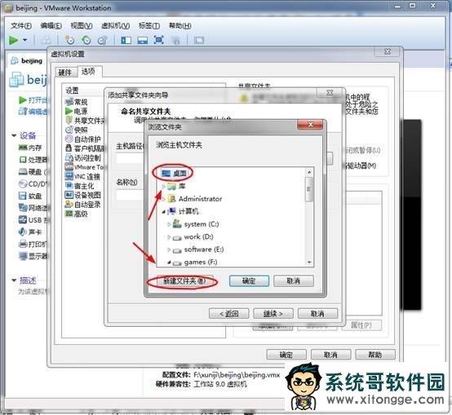Click the folder tree scroll down arrow
The image size is (452, 415).
309,262
